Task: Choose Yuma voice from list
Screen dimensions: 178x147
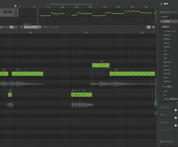Action: coord(166,77)
